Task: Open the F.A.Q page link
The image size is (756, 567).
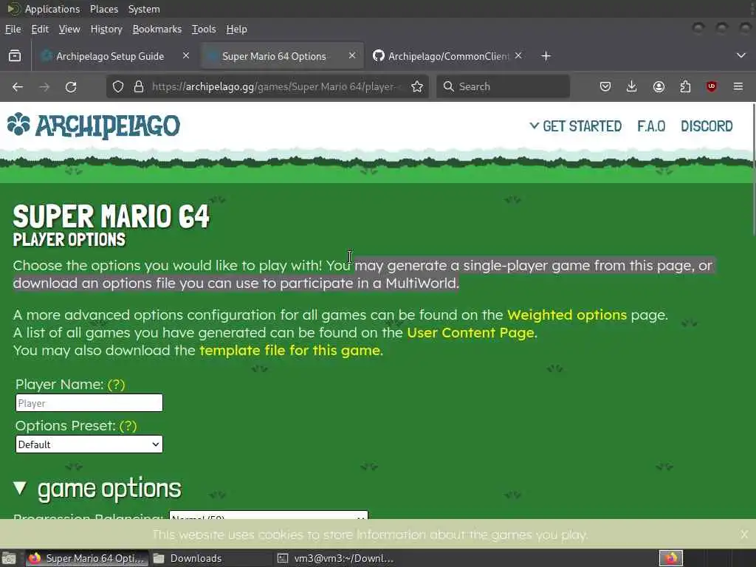Action: click(651, 126)
